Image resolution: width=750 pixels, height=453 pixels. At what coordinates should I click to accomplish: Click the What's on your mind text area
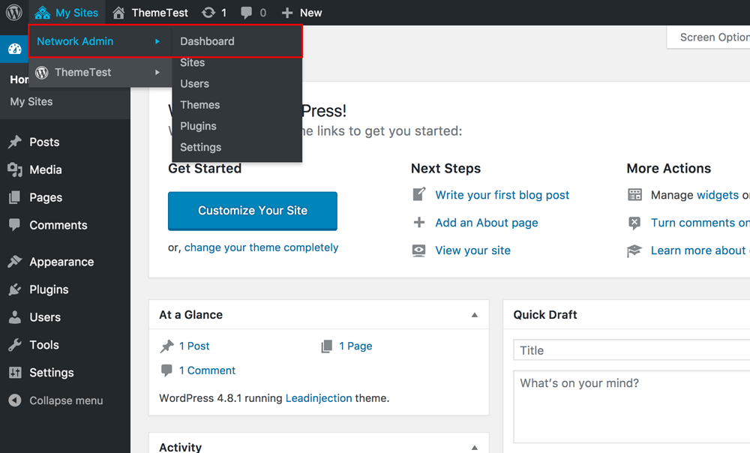pos(631,406)
